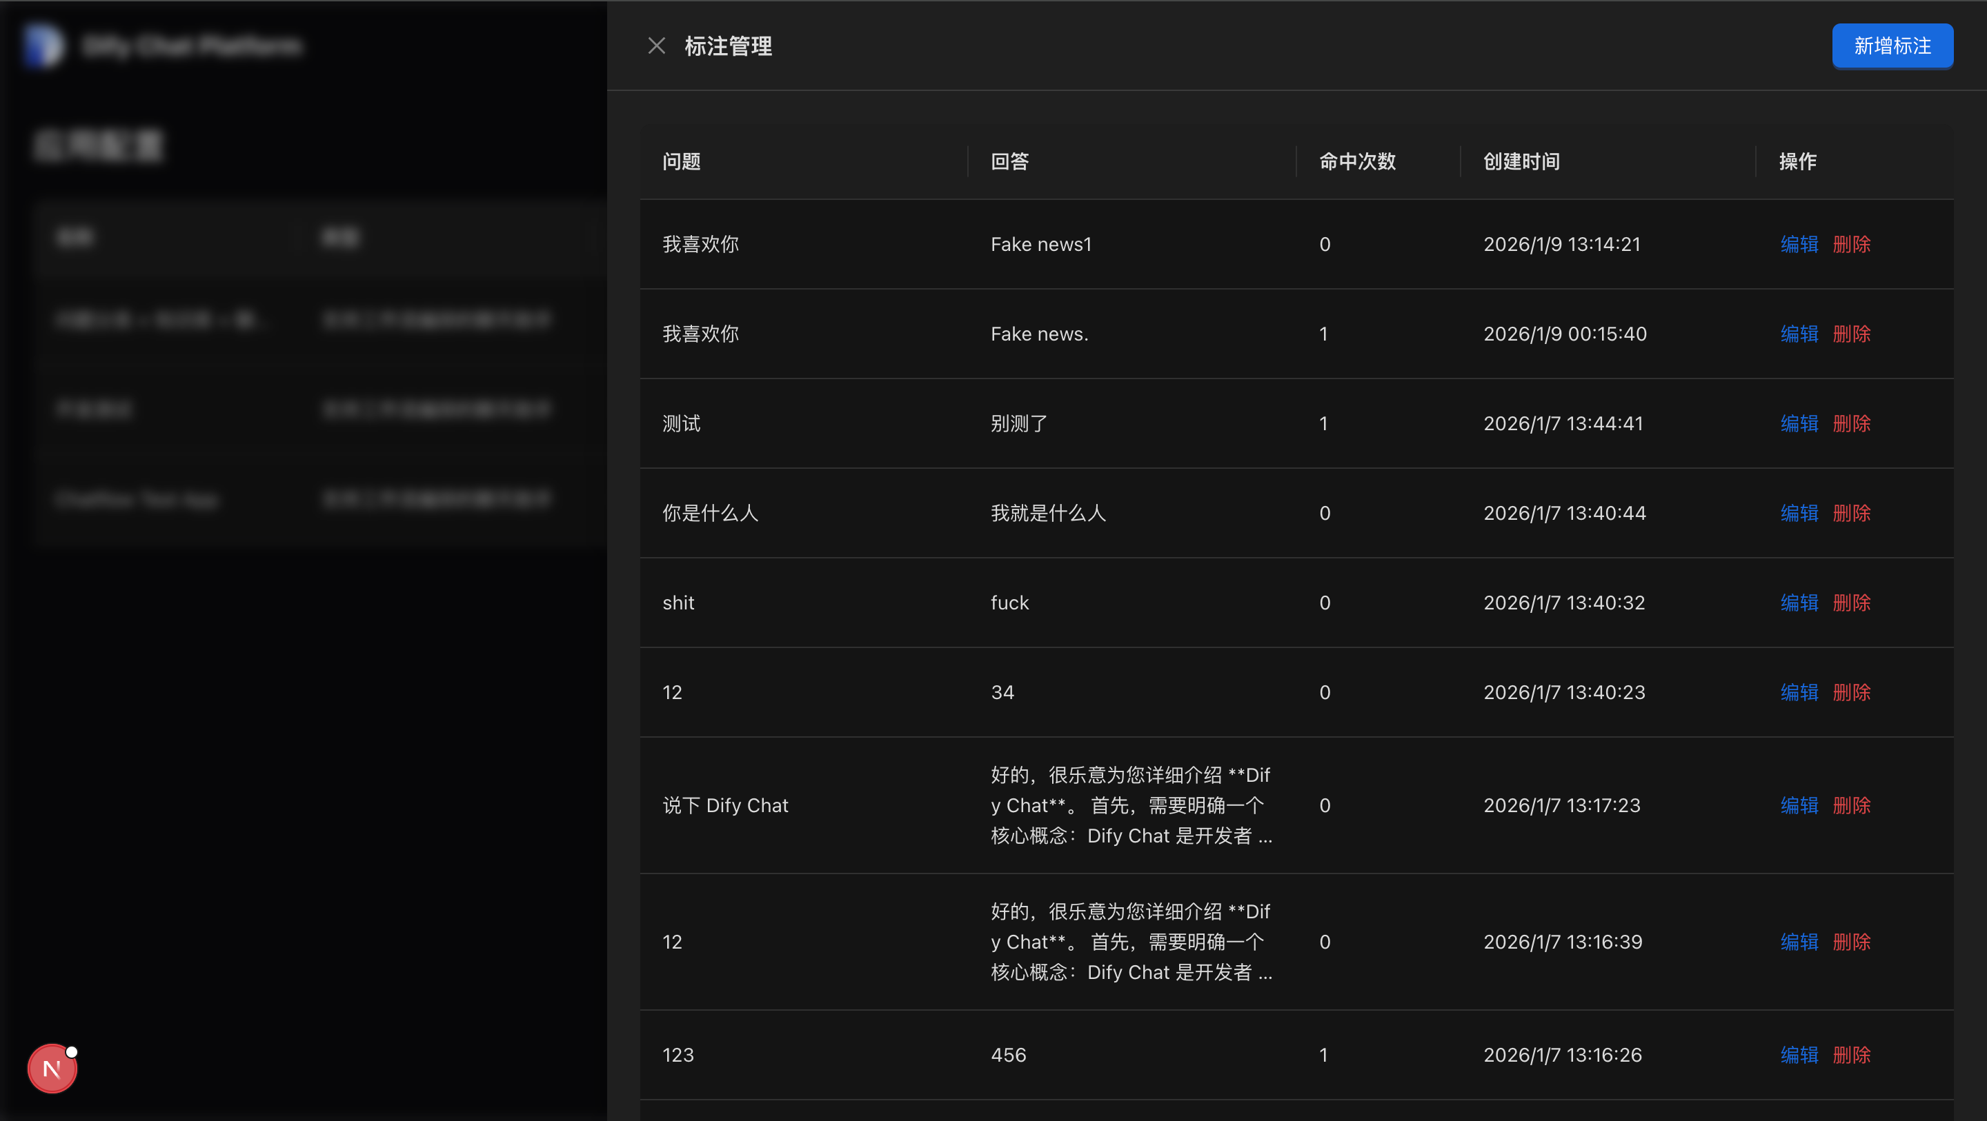Edit the 12 row with Dify Chat answer
The height and width of the screenshot is (1121, 1987).
coord(1799,941)
